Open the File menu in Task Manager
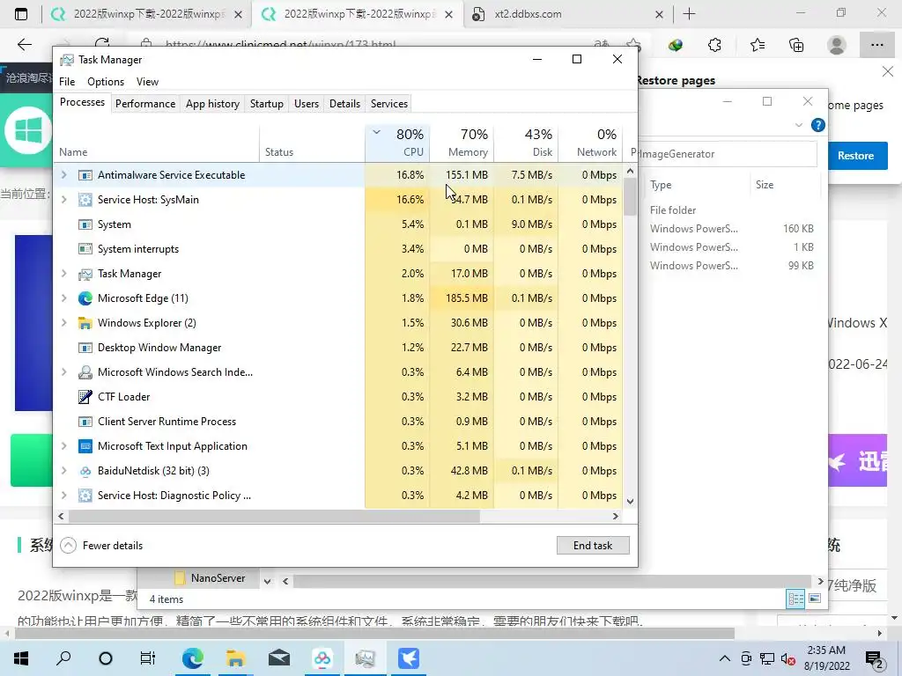The width and height of the screenshot is (902, 676). [67, 82]
